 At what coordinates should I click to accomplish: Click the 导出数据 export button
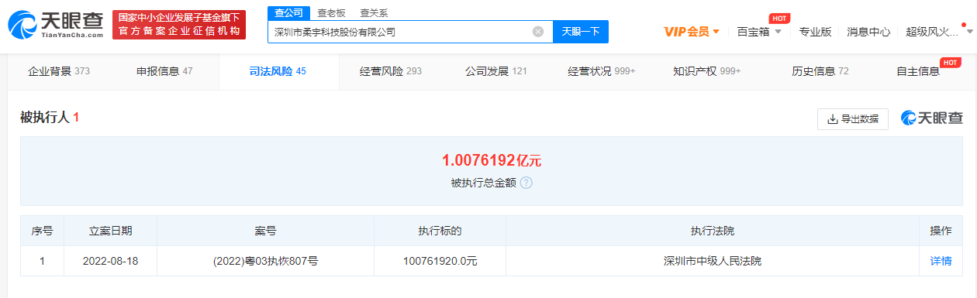(853, 118)
